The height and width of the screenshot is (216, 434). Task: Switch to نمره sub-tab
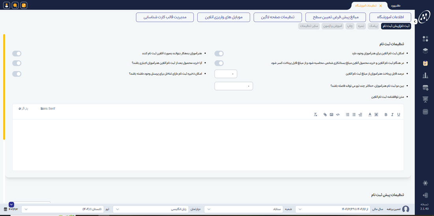361,26
